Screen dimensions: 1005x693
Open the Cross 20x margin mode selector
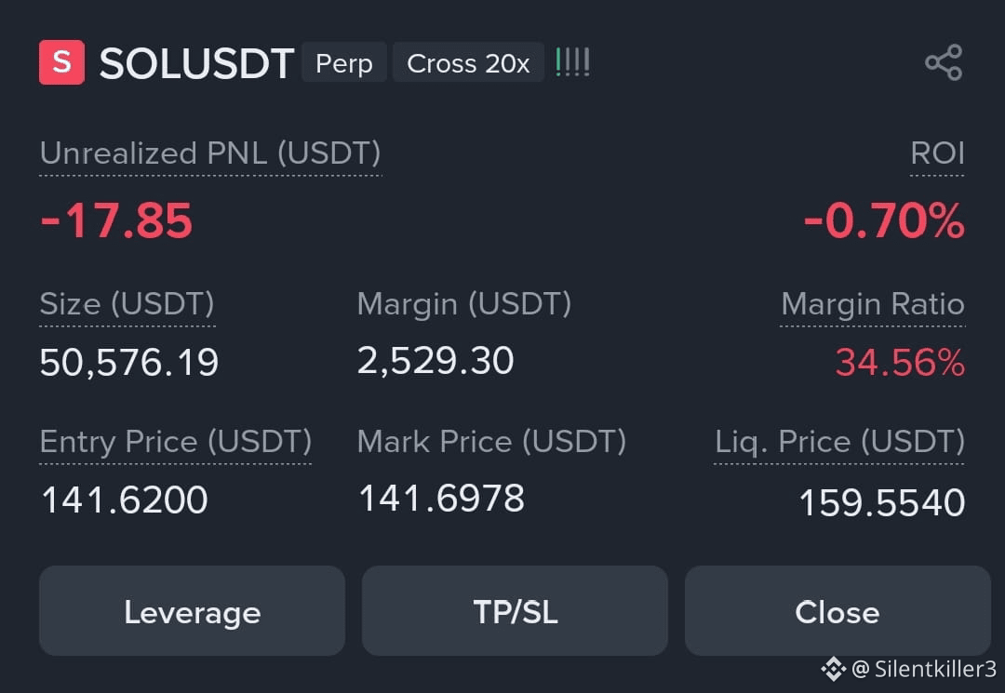pyautogui.click(x=468, y=63)
